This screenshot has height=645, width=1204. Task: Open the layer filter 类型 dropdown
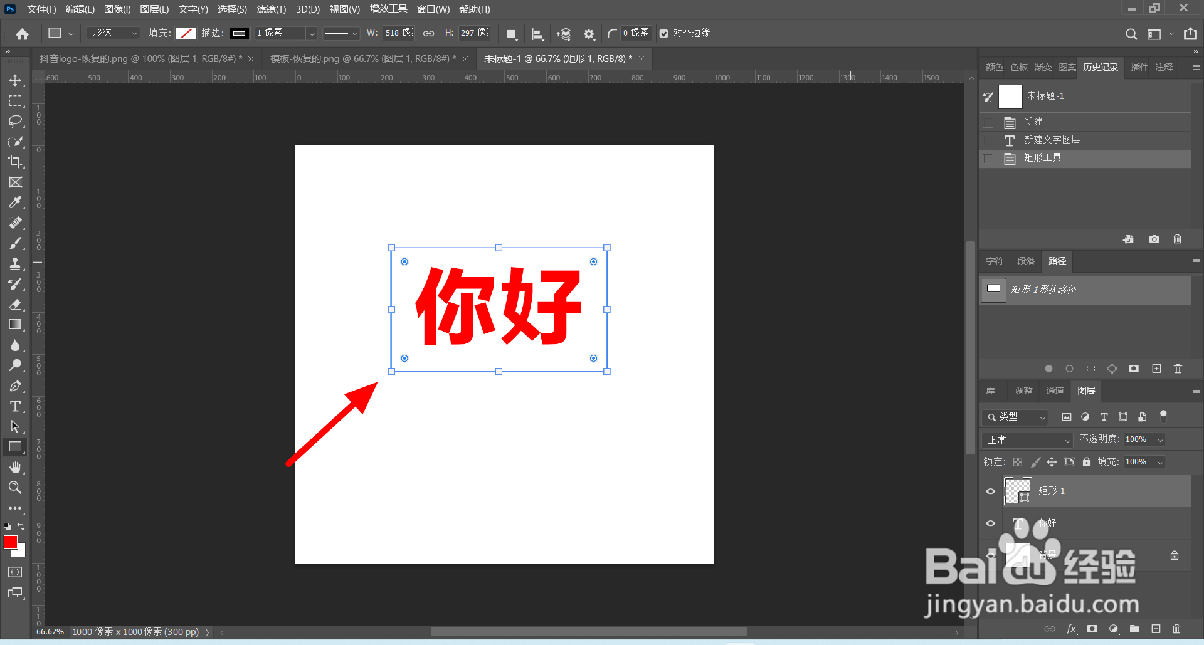(1015, 417)
